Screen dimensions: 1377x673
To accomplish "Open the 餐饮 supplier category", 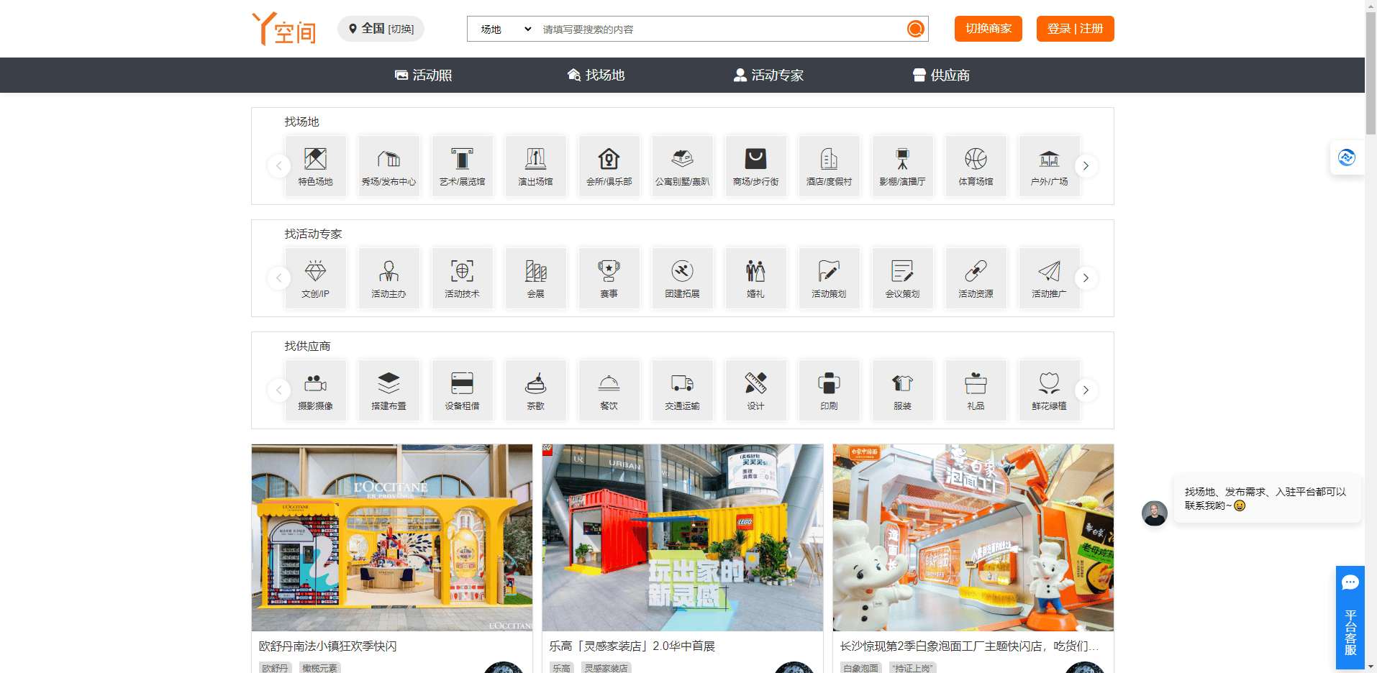I will click(609, 390).
